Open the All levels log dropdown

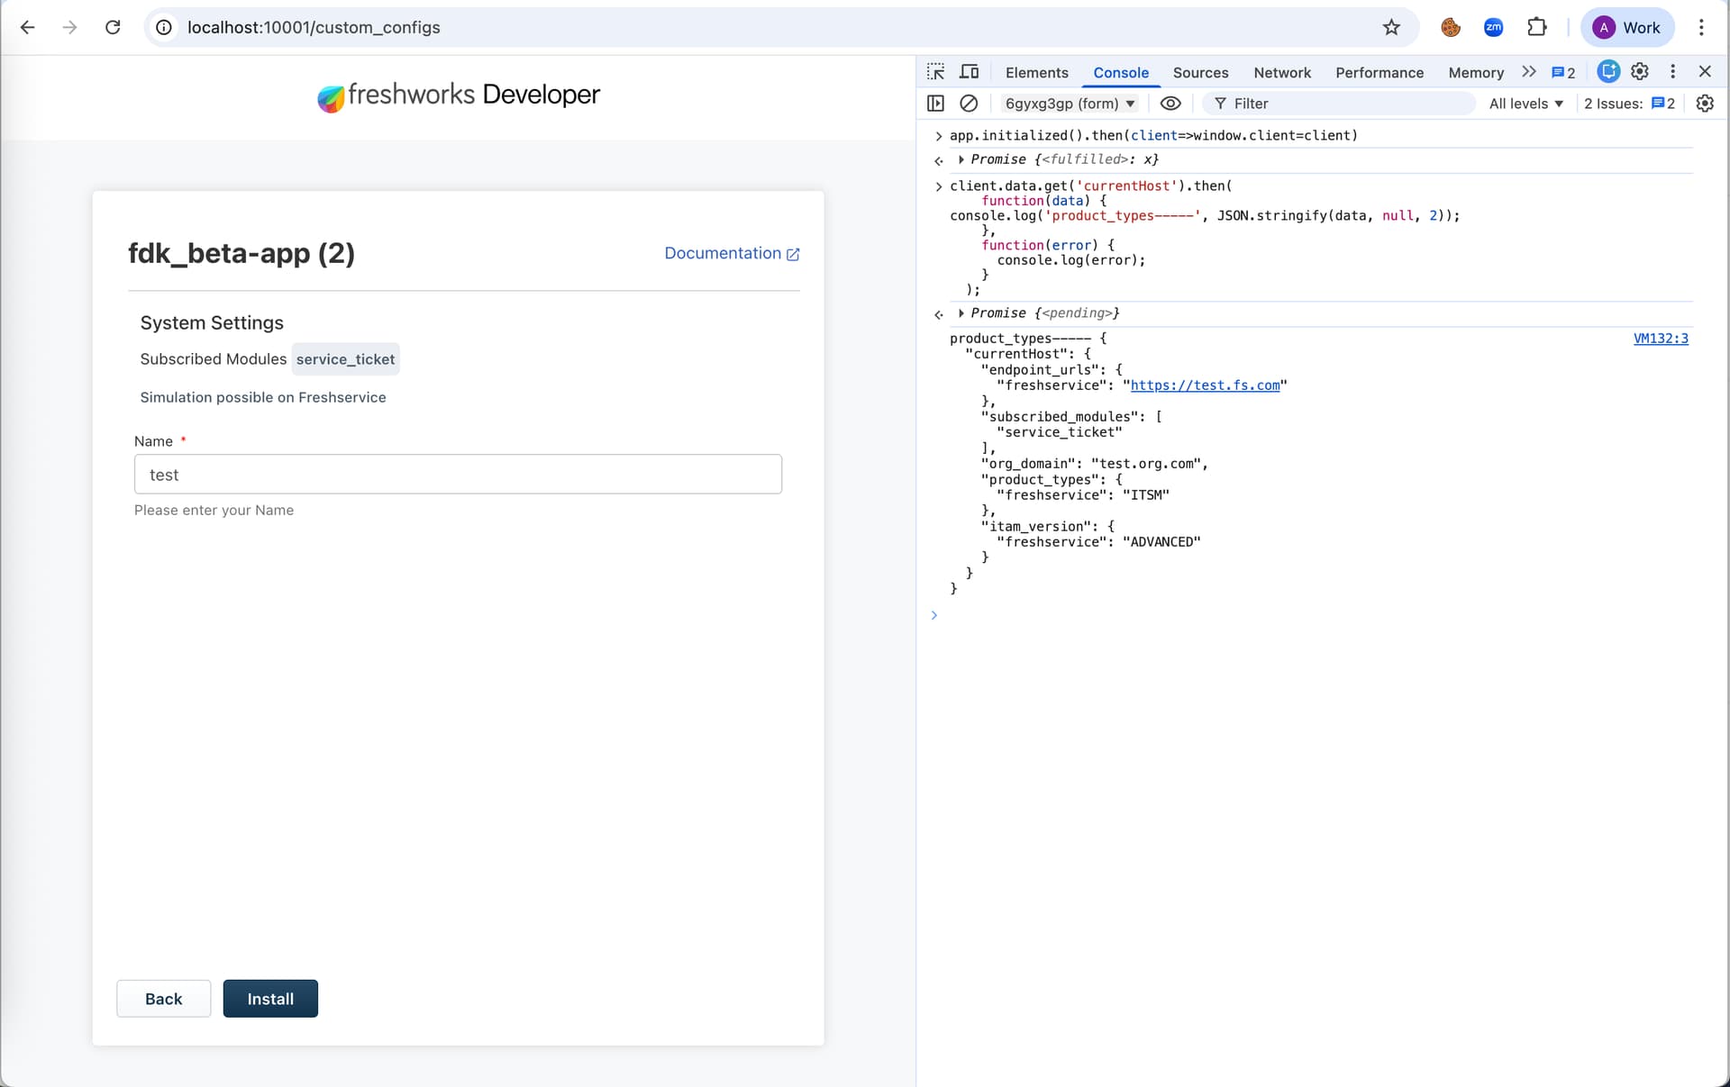click(x=1525, y=104)
